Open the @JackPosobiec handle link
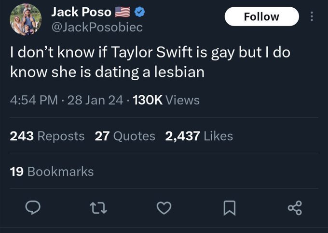Viewport: 328px width, 233px height. point(96,27)
